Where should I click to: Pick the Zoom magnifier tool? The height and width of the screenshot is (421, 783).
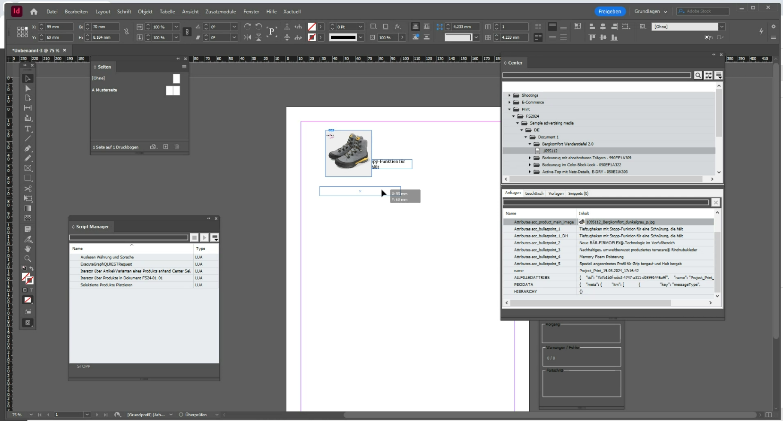point(28,259)
